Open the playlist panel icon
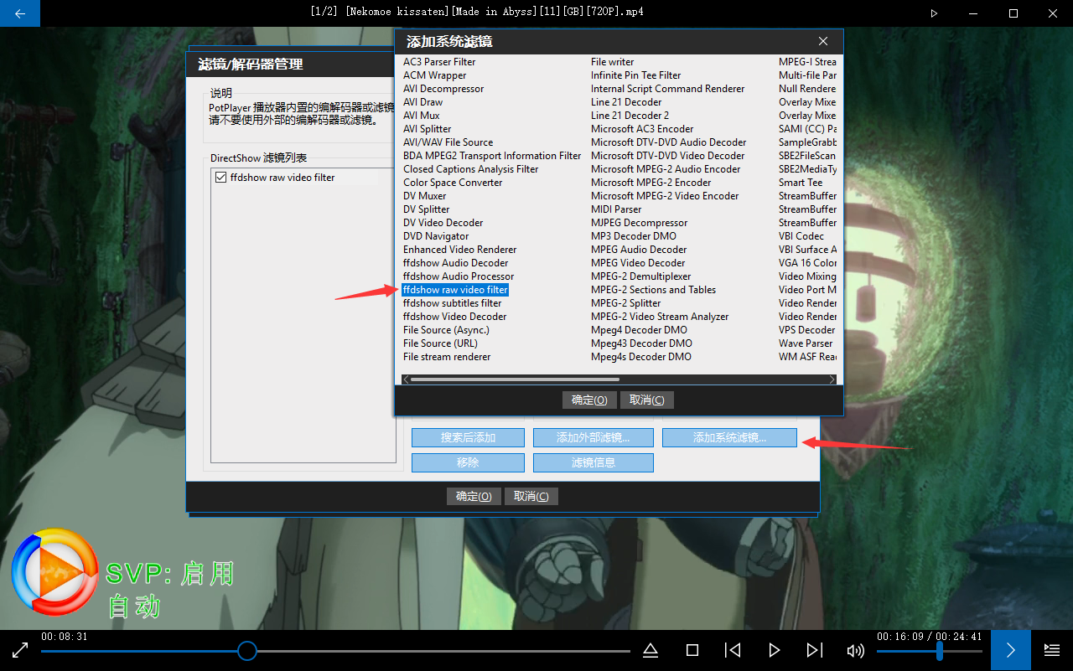Image resolution: width=1073 pixels, height=671 pixels. click(x=1052, y=650)
